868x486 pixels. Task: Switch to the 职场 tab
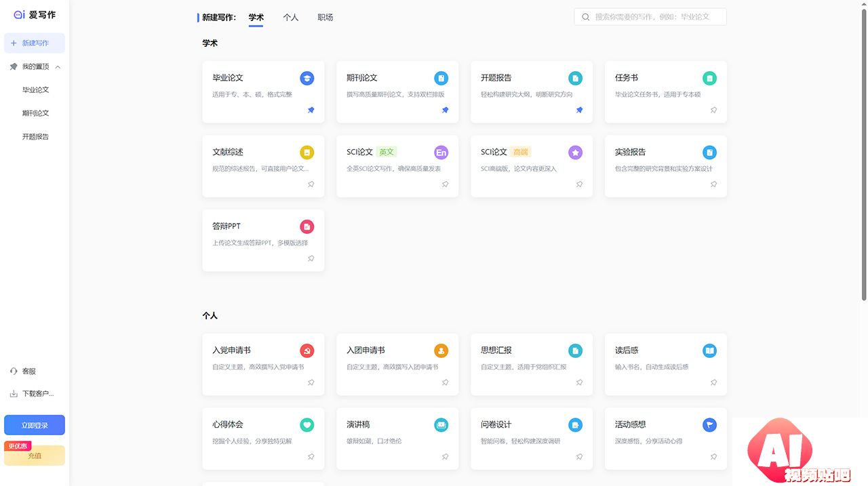pos(325,18)
